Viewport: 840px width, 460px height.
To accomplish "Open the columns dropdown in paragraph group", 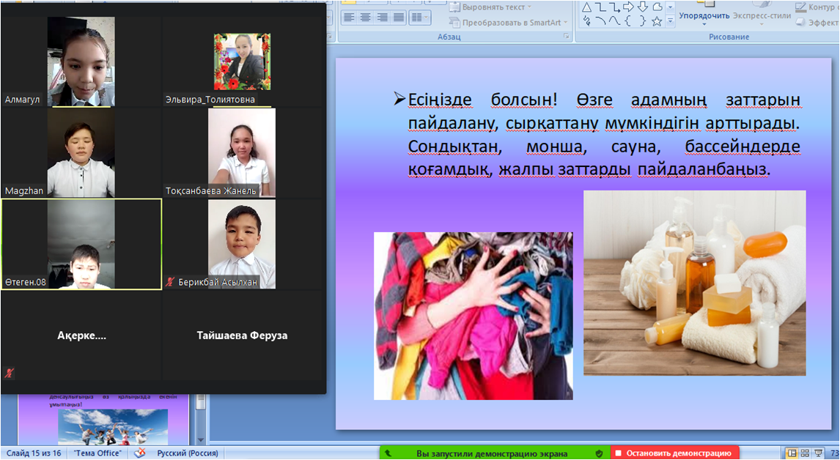I will pyautogui.click(x=420, y=18).
